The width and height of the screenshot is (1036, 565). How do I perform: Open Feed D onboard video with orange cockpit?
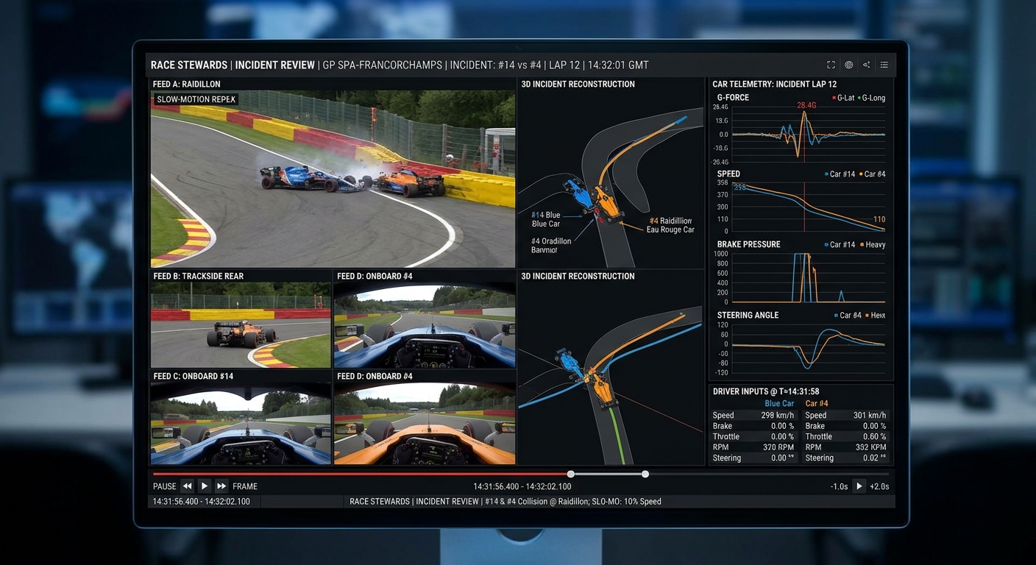pos(425,424)
